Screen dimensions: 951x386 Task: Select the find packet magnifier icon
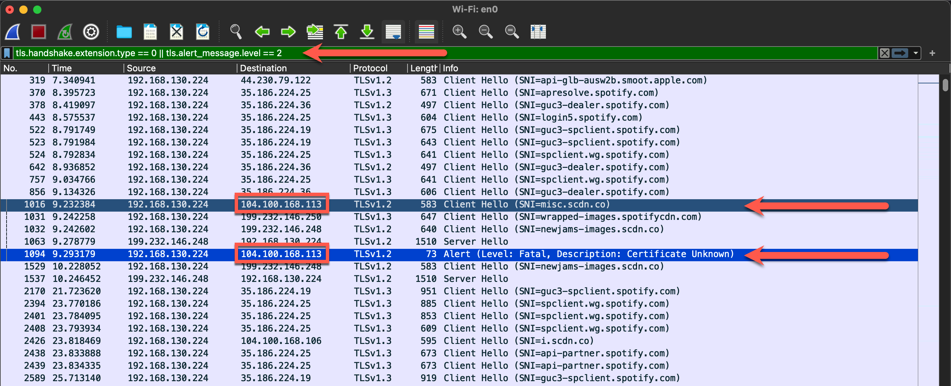[236, 31]
